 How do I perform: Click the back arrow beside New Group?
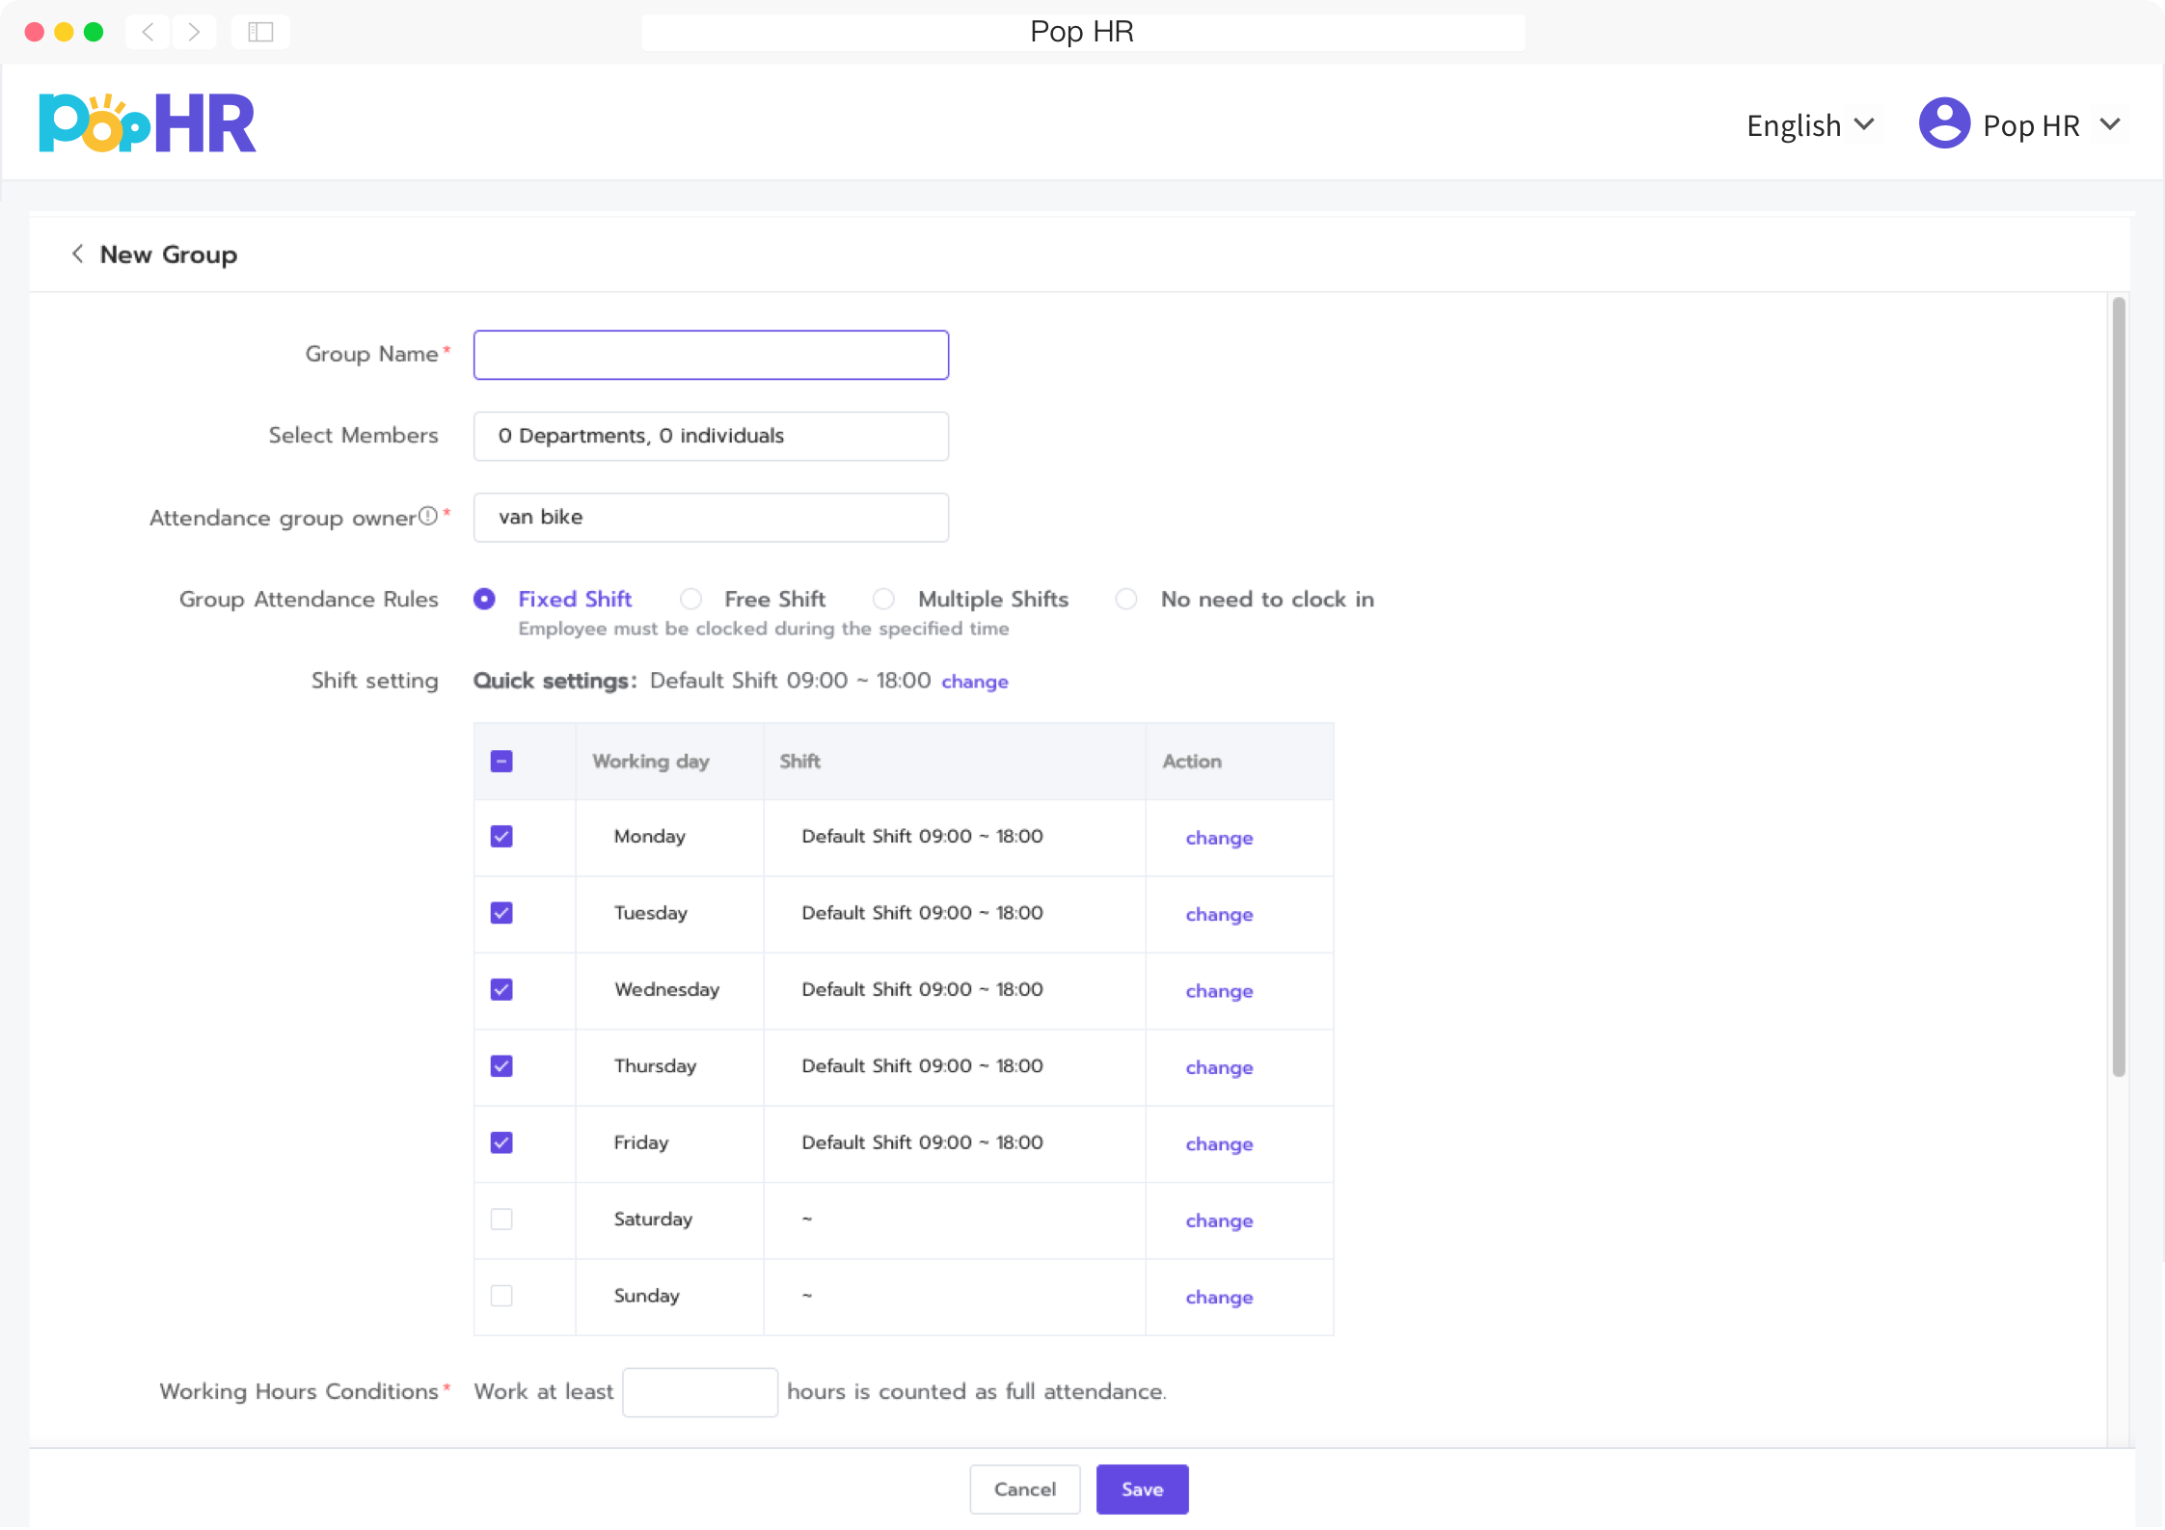coord(77,254)
